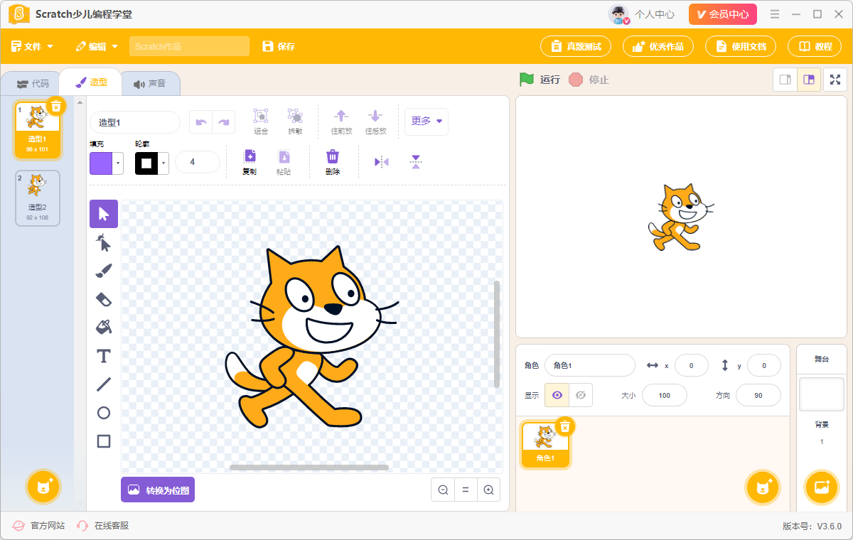Click the Scratch作品 project name field
The image size is (853, 540).
[x=189, y=46]
